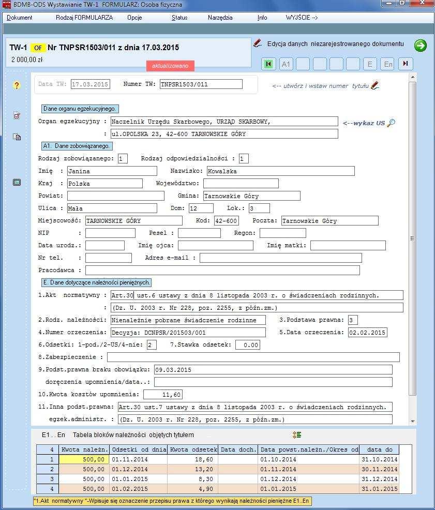Click the Poczta field
This screenshot has height=510, width=435.
coord(330,221)
